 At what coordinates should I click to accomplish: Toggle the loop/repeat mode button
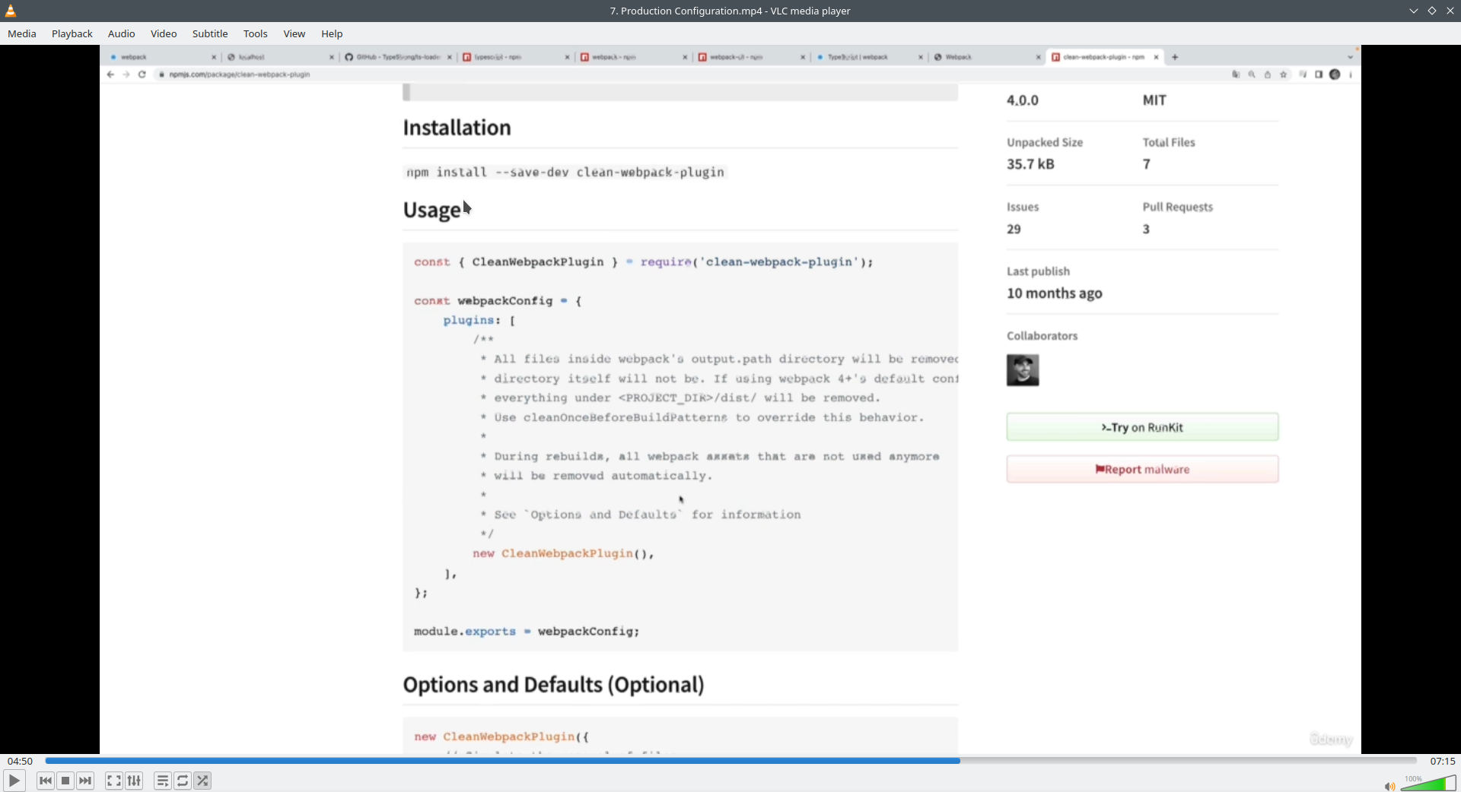pos(183,781)
